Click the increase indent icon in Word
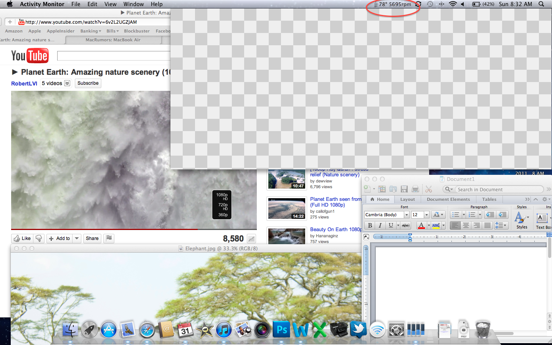 [x=502, y=215]
